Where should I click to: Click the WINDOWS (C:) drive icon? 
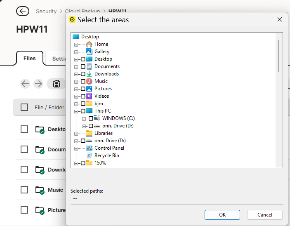tap(97, 118)
